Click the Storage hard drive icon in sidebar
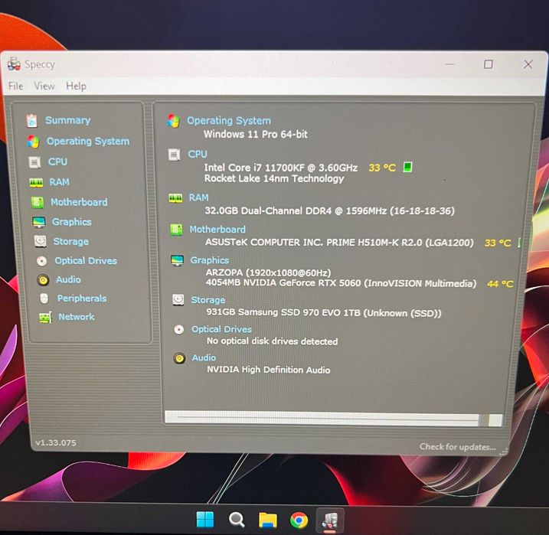549x535 pixels. 41,241
